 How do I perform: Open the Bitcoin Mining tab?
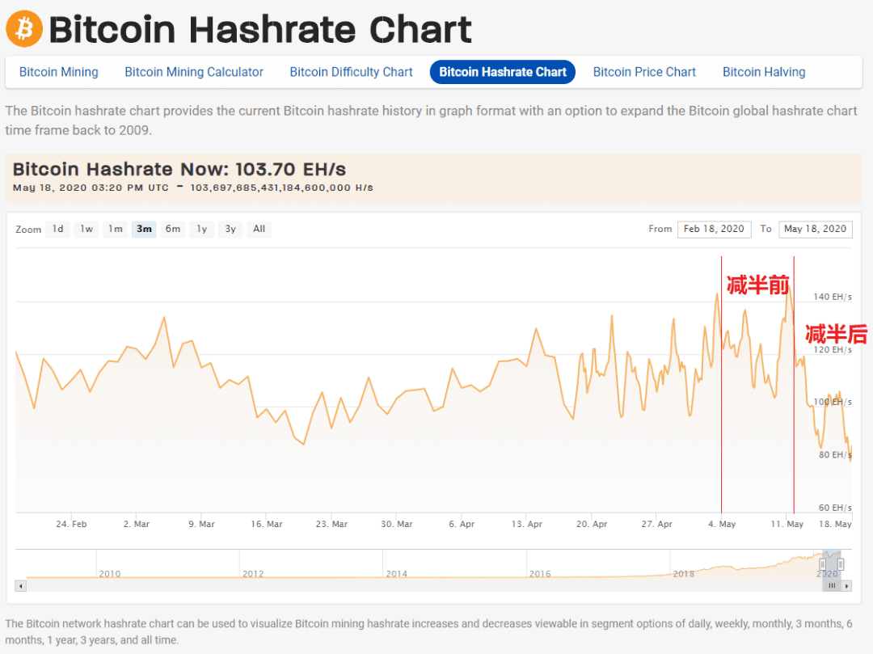[58, 73]
